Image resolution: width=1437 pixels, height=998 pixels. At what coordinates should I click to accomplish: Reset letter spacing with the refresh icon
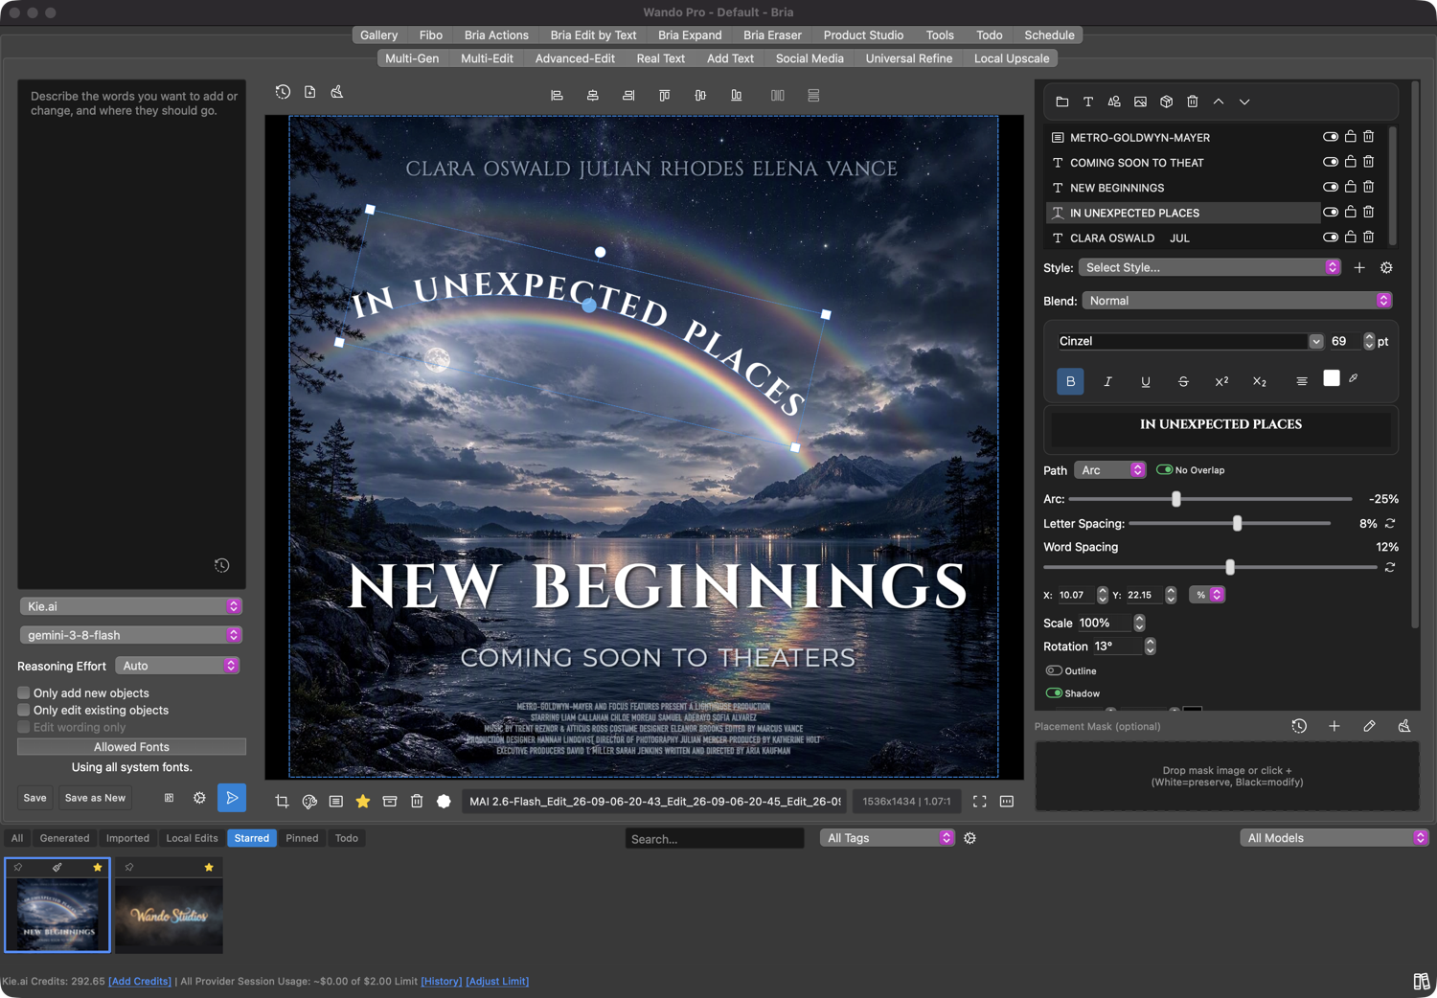point(1390,523)
